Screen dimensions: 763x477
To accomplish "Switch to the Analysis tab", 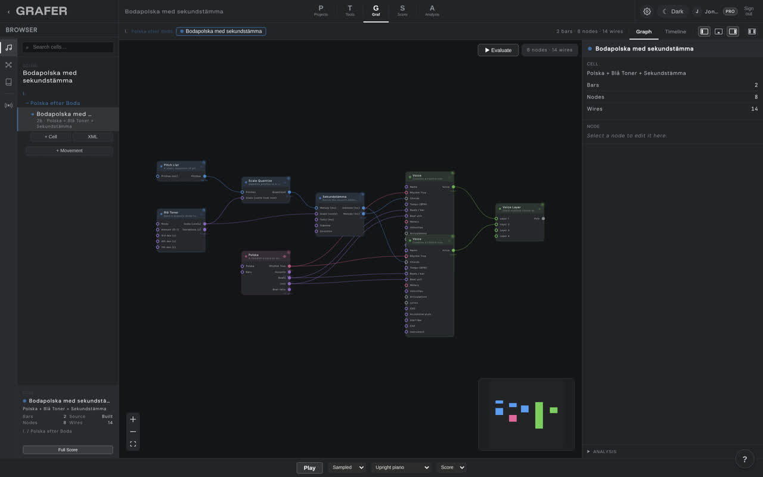I will click(x=432, y=11).
